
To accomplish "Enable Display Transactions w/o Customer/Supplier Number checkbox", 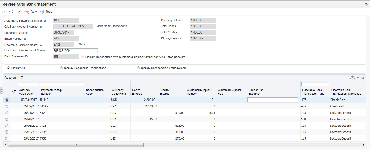I will (x=83, y=57).
